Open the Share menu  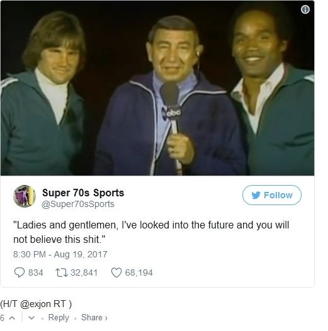tap(94, 318)
